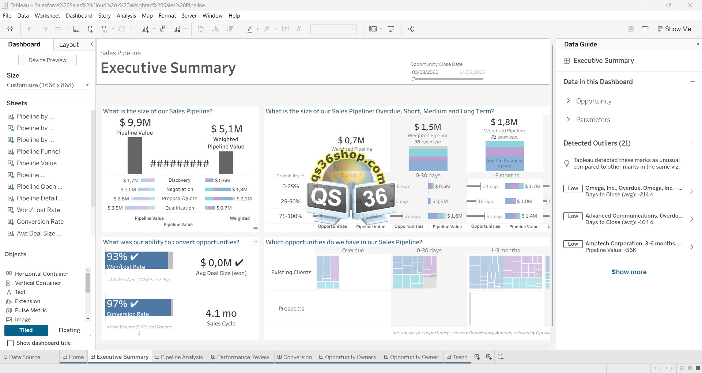This screenshot has width=702, height=373.
Task: Click the Duplicate sheet toolbar icon
Action: click(163, 29)
